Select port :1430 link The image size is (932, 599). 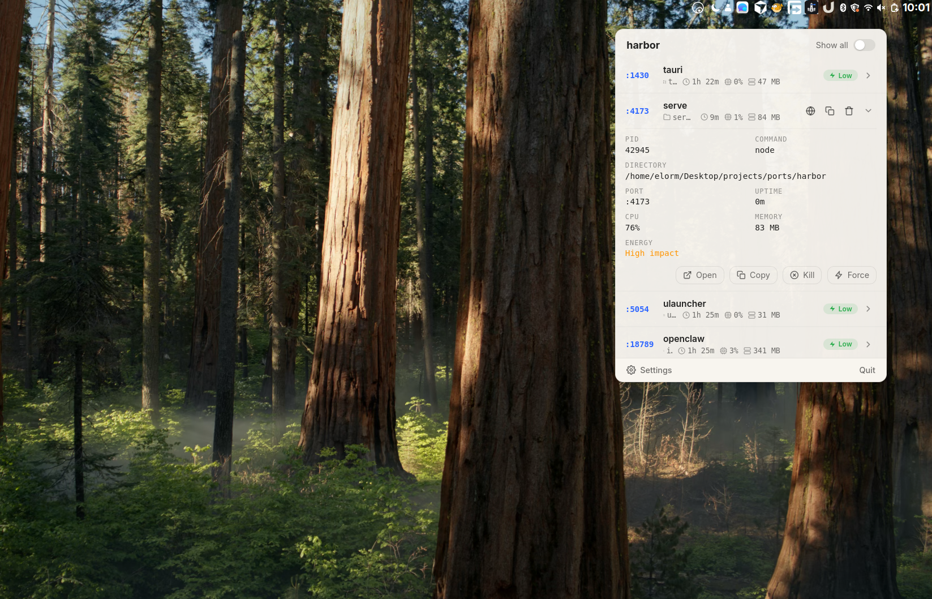pyautogui.click(x=637, y=75)
